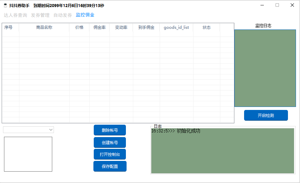This screenshot has width=300, height=183.
Task: Switch to the 达人券查询 tab
Action: [x=15, y=15]
